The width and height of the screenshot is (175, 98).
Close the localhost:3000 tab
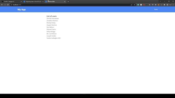[x=65, y=2]
